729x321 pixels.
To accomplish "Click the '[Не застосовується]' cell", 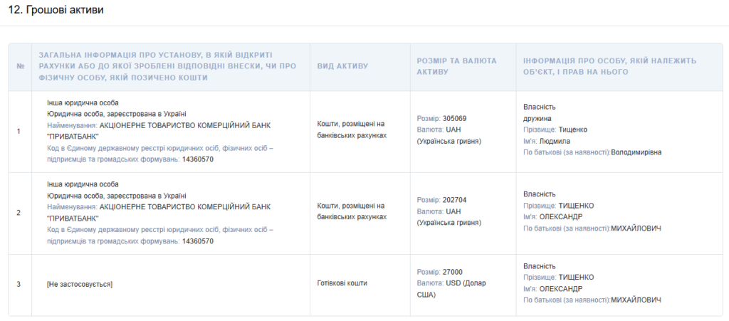I will tap(80, 284).
